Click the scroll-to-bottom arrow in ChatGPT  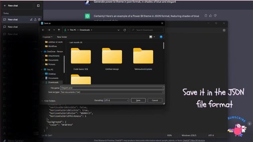(249, 123)
